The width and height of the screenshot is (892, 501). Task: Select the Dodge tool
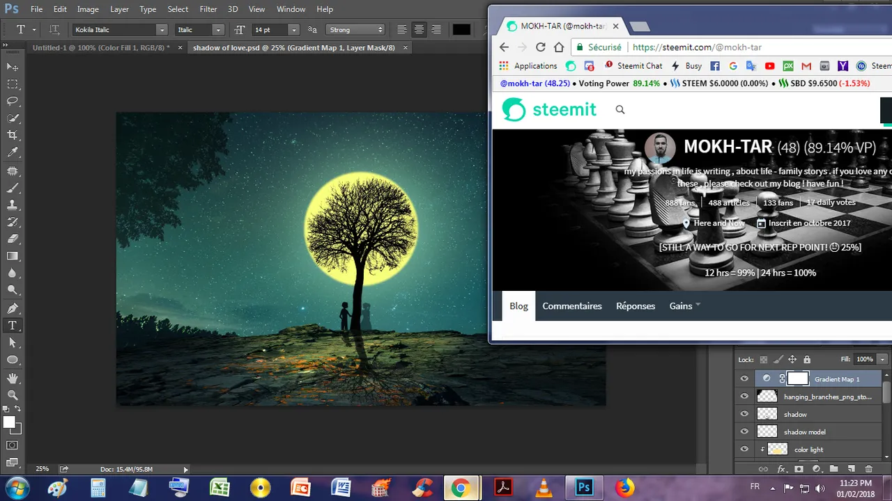tap(13, 290)
